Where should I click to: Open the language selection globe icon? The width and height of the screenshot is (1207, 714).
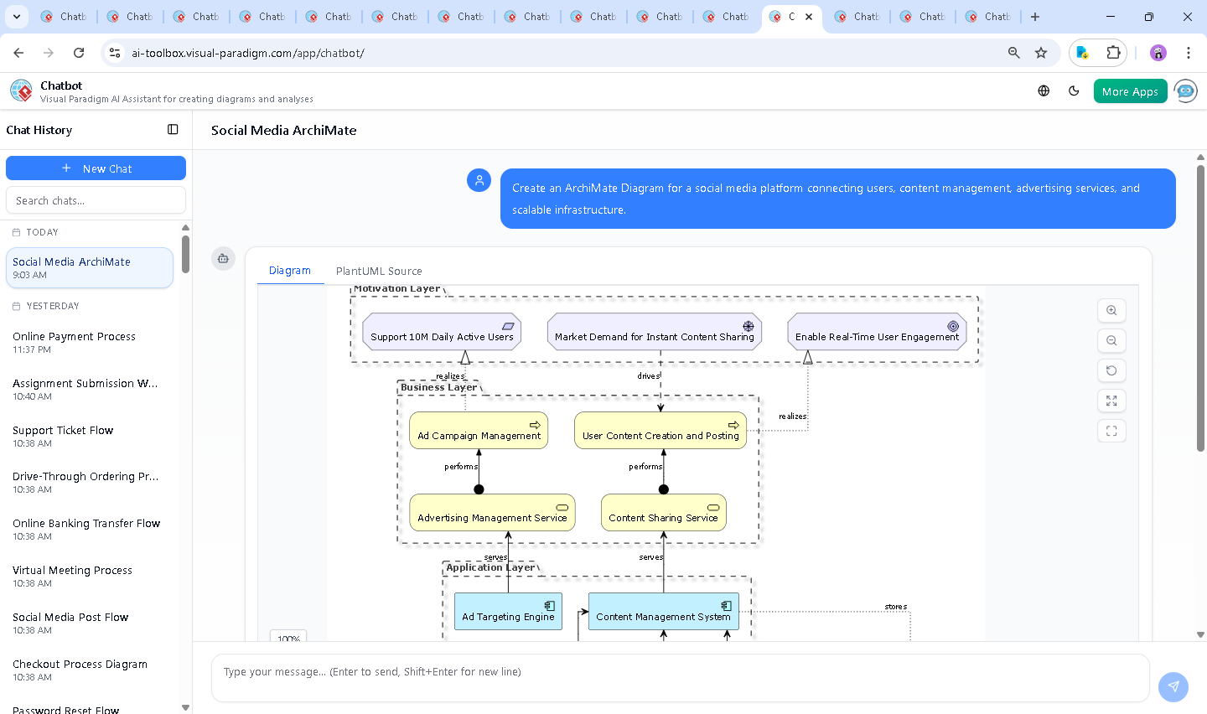1044,91
